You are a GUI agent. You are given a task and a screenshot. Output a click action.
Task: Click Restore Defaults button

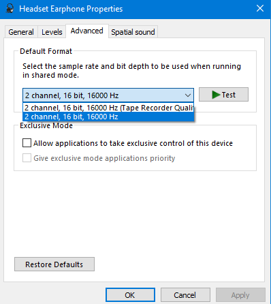54,264
